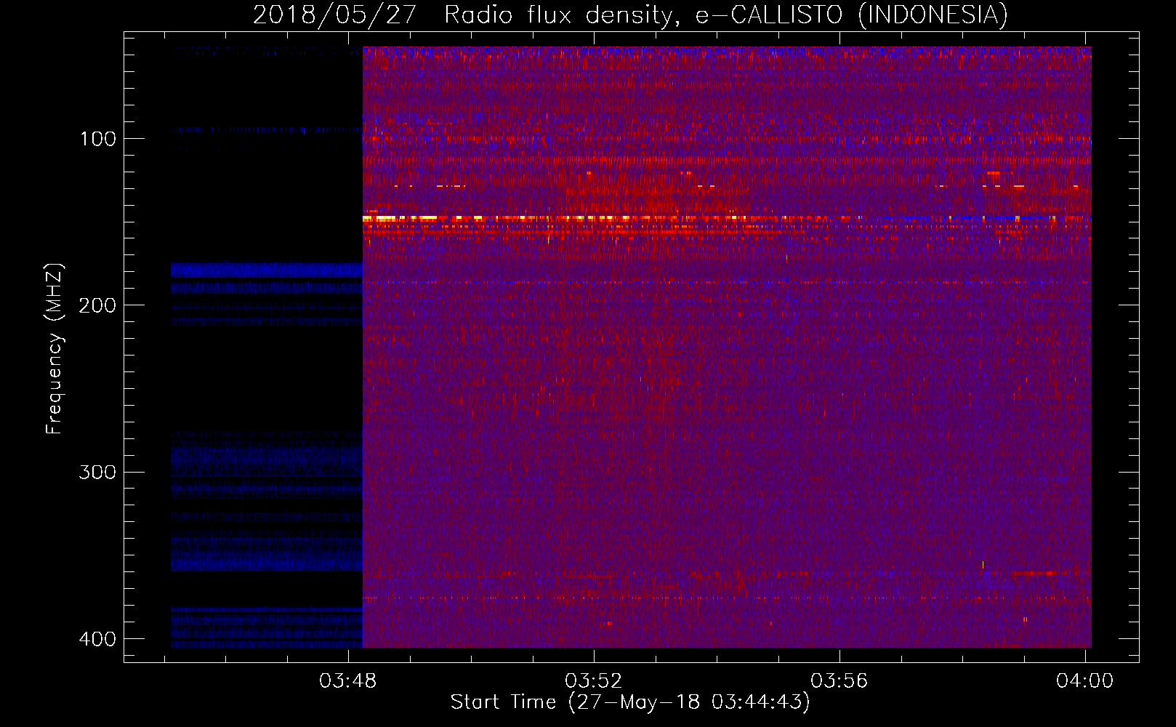Click the "400" frequency tick label
The width and height of the screenshot is (1176, 727).
[x=97, y=639]
